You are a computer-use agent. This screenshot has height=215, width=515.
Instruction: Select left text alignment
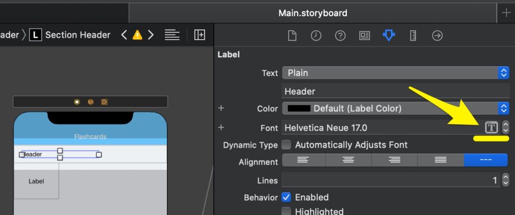coord(303,160)
